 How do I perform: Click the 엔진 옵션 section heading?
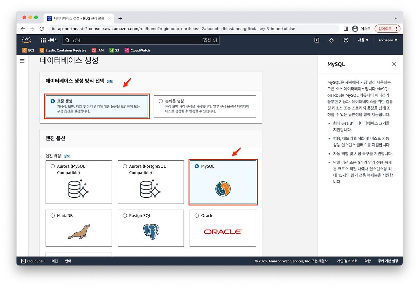point(55,138)
